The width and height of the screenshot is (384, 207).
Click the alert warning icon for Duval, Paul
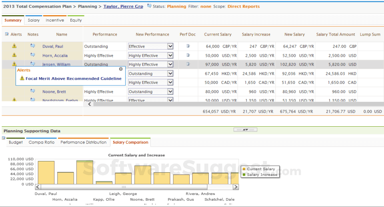(x=14, y=46)
